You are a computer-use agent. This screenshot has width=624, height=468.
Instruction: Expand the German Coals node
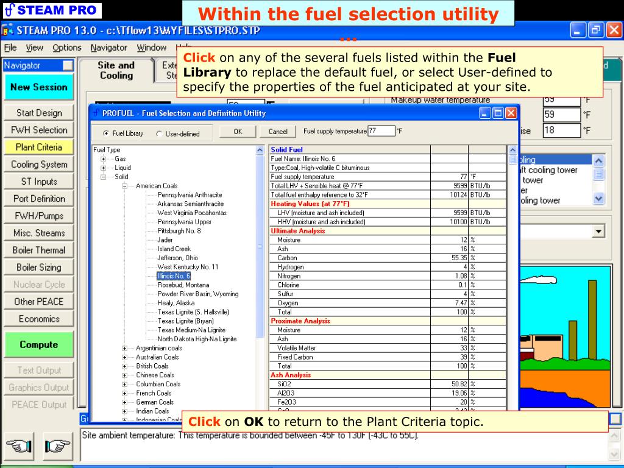point(124,402)
